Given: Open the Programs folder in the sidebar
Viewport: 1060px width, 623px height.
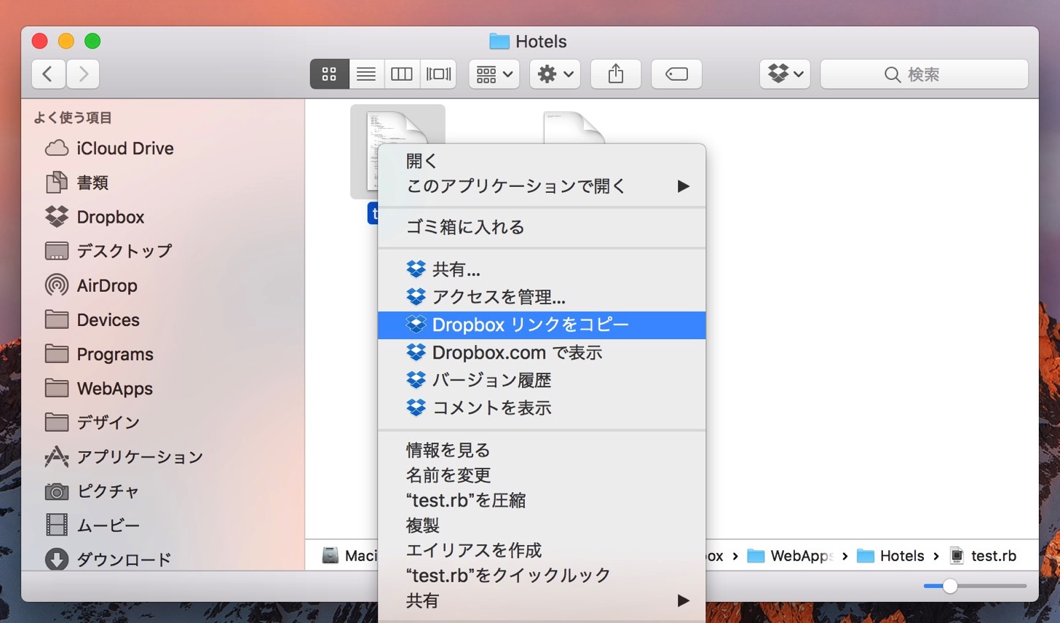Looking at the screenshot, I should tap(99, 354).
